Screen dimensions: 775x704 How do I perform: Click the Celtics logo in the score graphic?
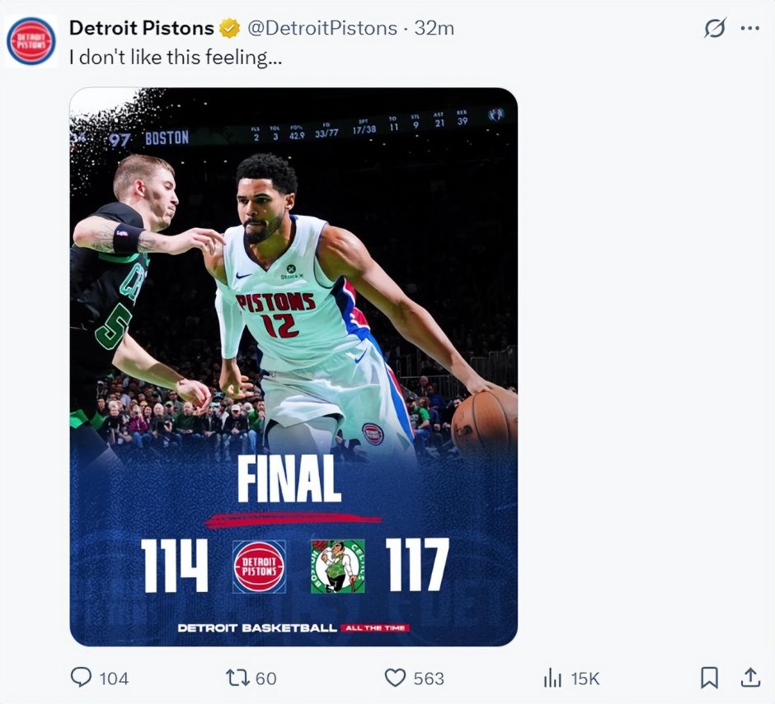tap(338, 566)
